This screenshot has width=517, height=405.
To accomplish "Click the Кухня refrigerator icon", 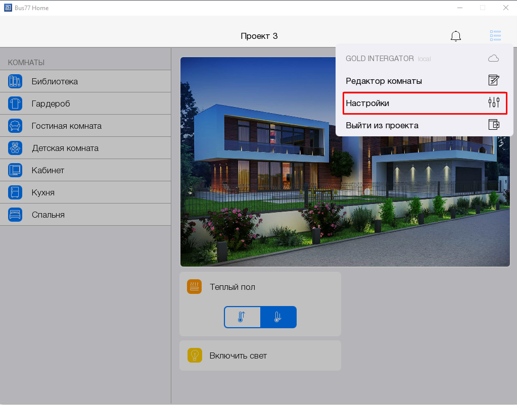I will 15,192.
